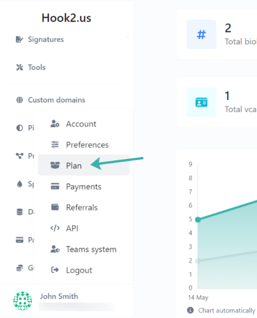Click the ID card Total vcards icon
This screenshot has width=257, height=318.
click(201, 102)
